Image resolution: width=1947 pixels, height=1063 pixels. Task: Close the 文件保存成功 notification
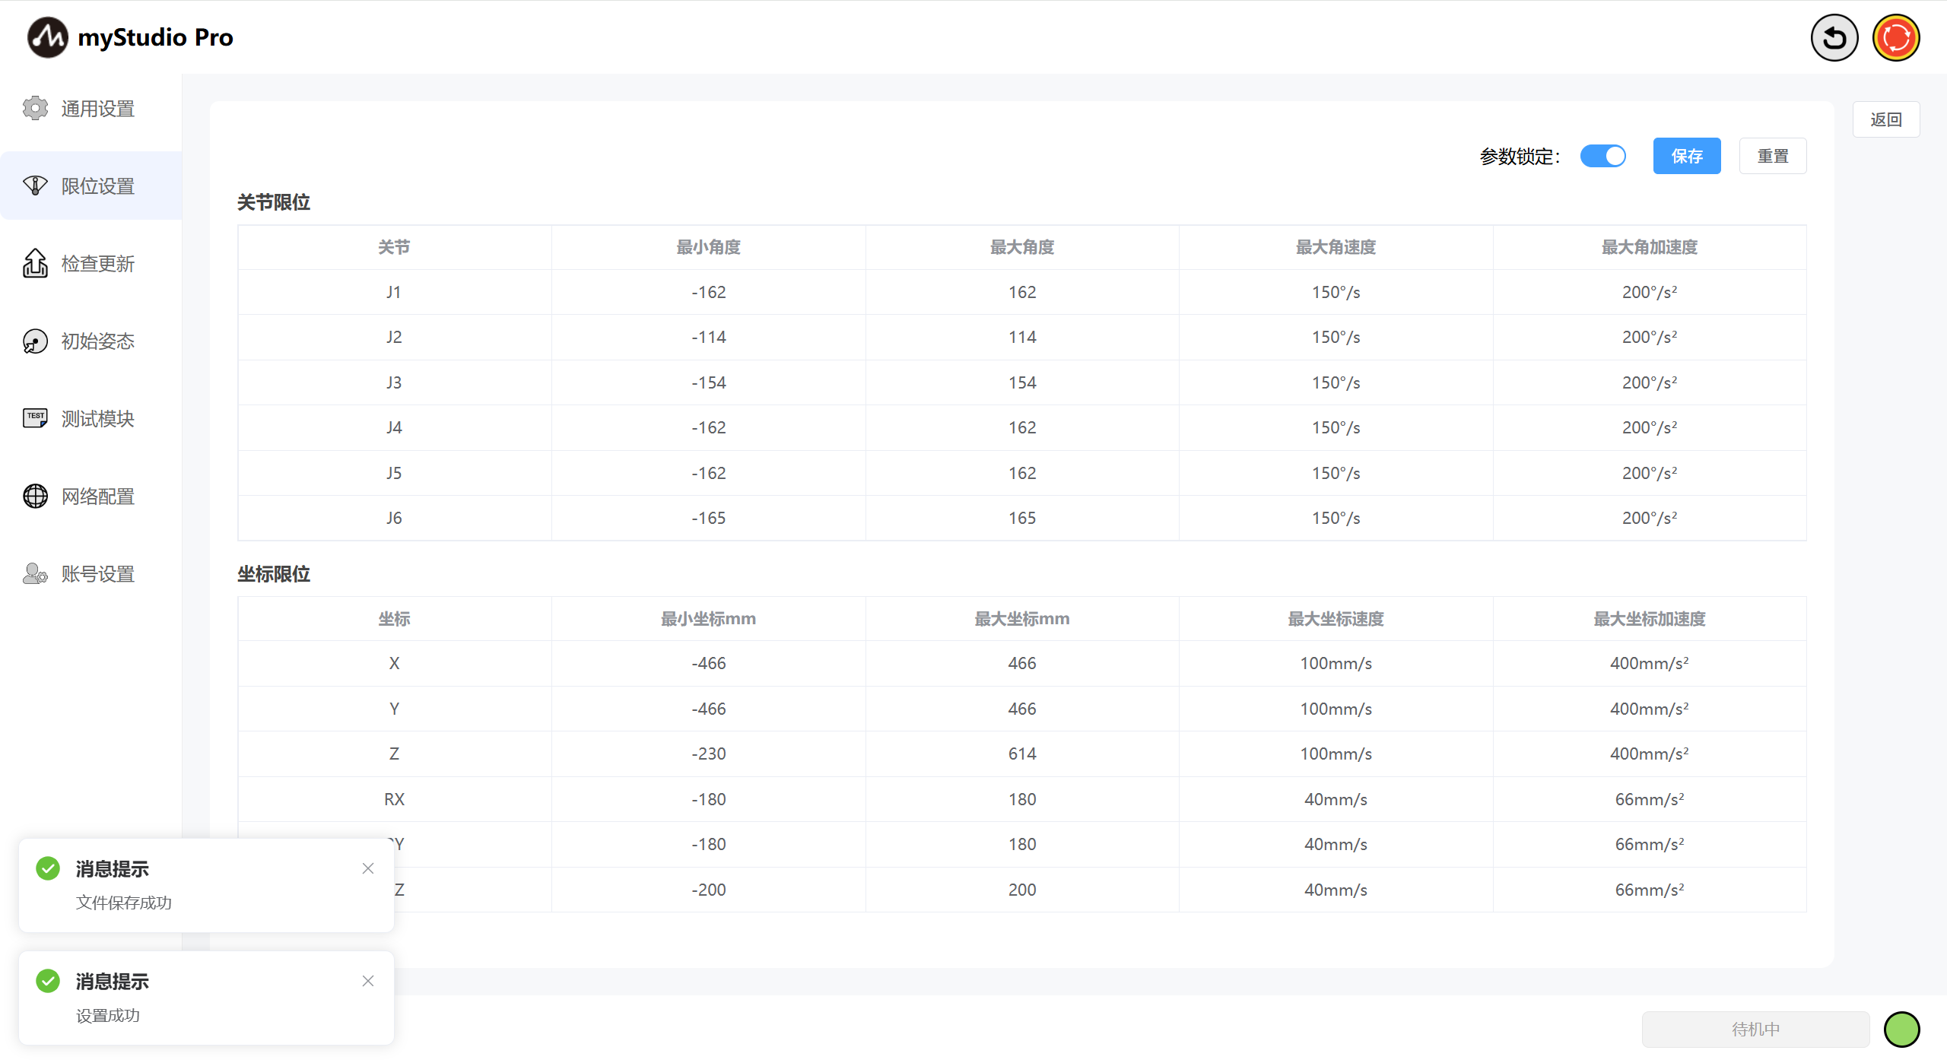pyautogui.click(x=368, y=868)
